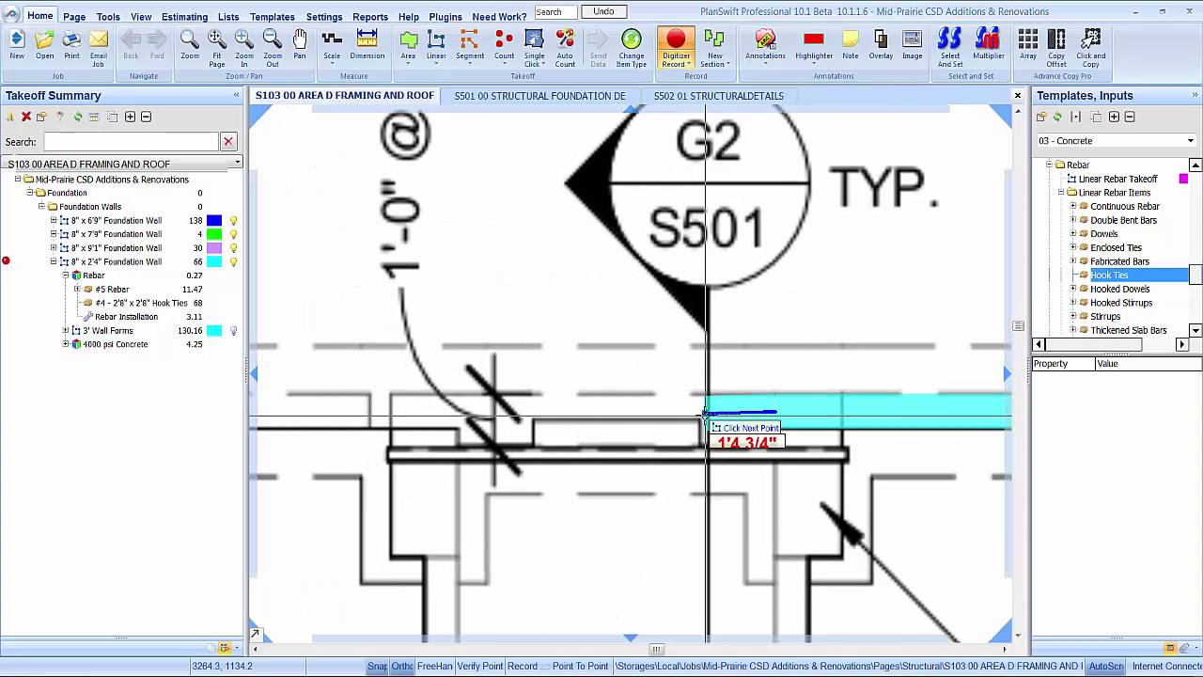Open the Need Work? menu

tap(499, 17)
